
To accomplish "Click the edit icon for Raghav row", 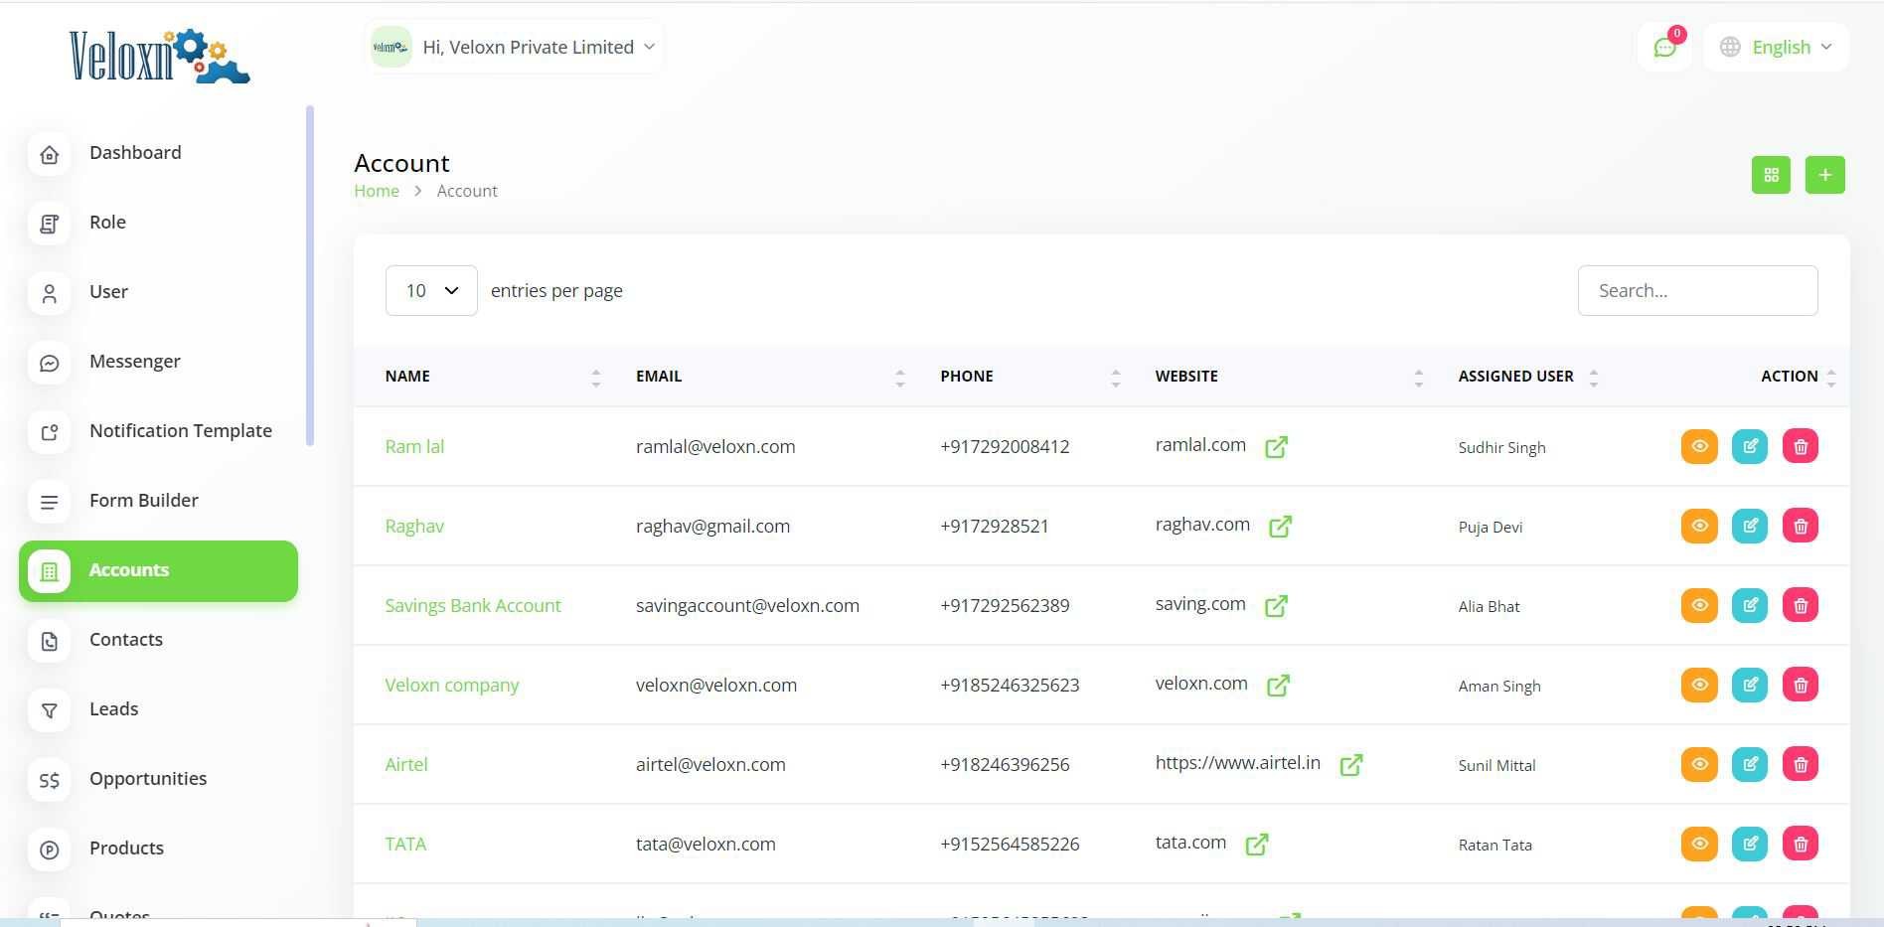I will (x=1749, y=526).
